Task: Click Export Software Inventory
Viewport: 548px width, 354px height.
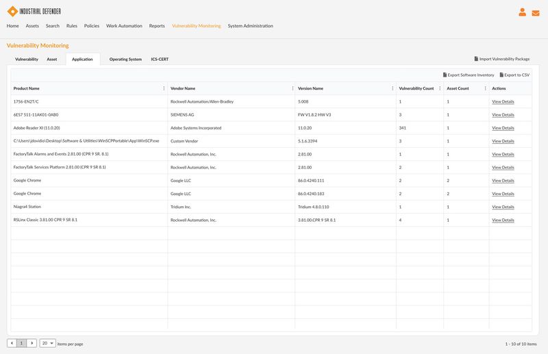Action: pos(469,75)
